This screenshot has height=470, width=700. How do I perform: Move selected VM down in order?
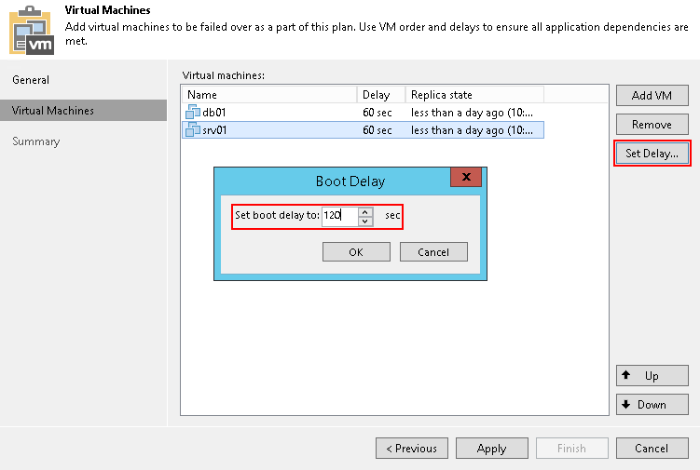pyautogui.click(x=652, y=405)
